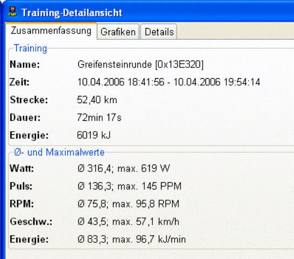
Task: Switch to the Grafiken tab
Action: point(118,32)
